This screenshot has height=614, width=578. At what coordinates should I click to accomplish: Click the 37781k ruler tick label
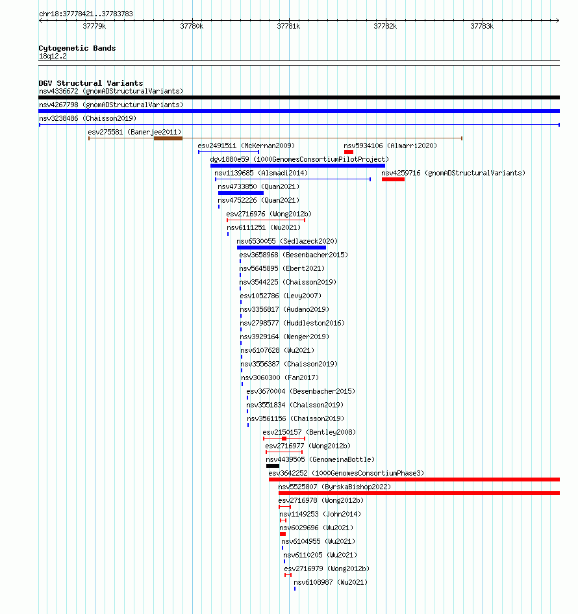click(x=288, y=26)
